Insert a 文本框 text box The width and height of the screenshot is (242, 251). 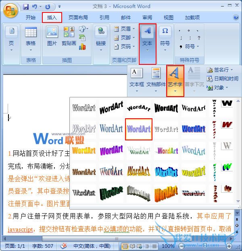click(x=137, y=80)
